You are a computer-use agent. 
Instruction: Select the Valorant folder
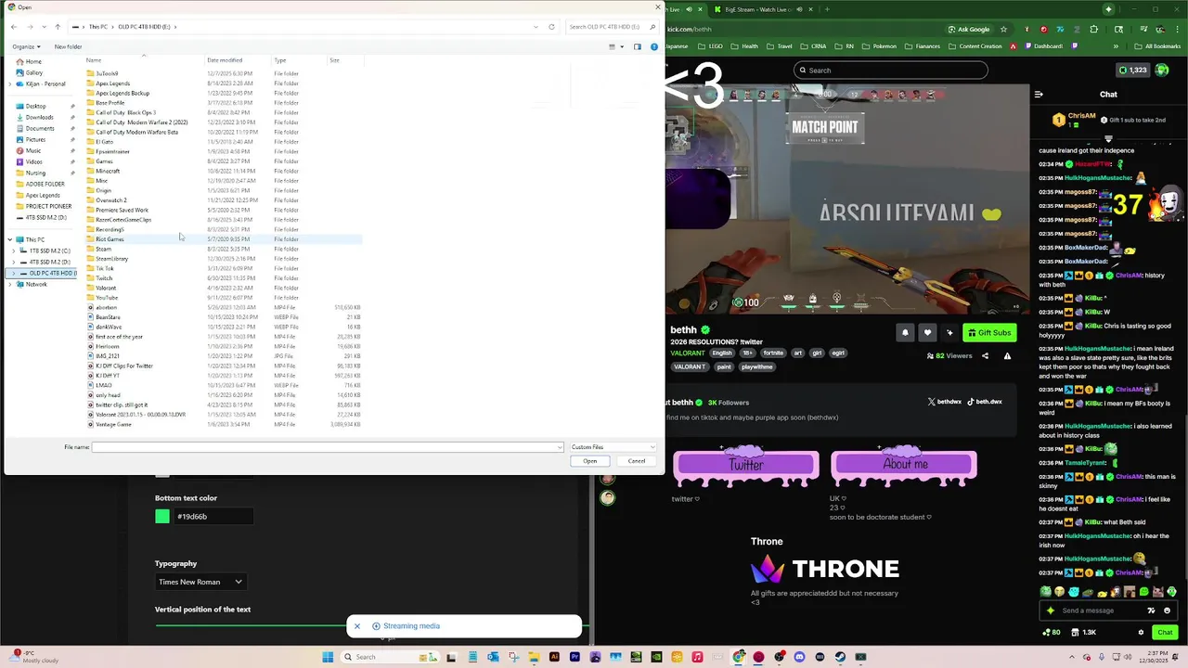point(106,288)
